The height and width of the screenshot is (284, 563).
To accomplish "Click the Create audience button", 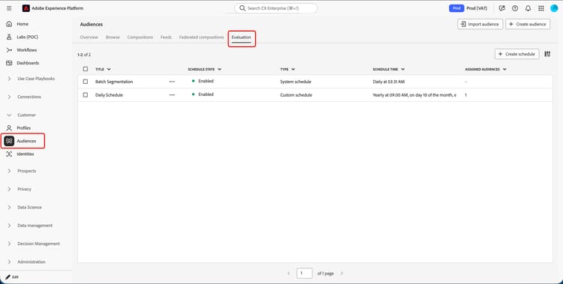I will coord(528,24).
